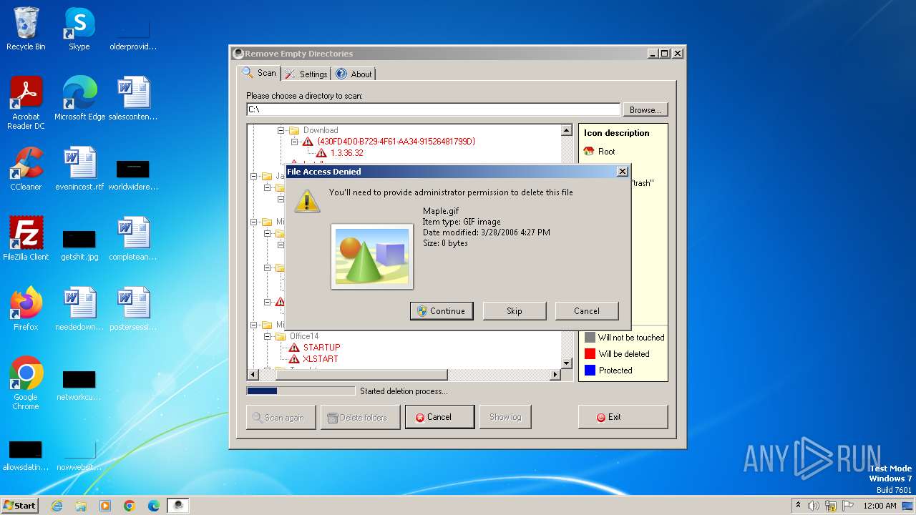The image size is (916, 515).
Task: Collapse the Office14 folder node
Action: click(268, 336)
